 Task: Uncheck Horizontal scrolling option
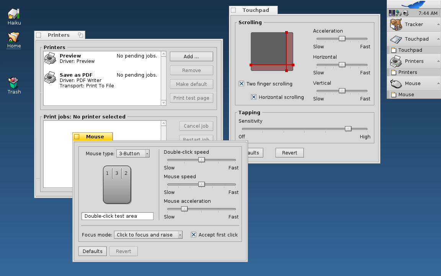[254, 97]
